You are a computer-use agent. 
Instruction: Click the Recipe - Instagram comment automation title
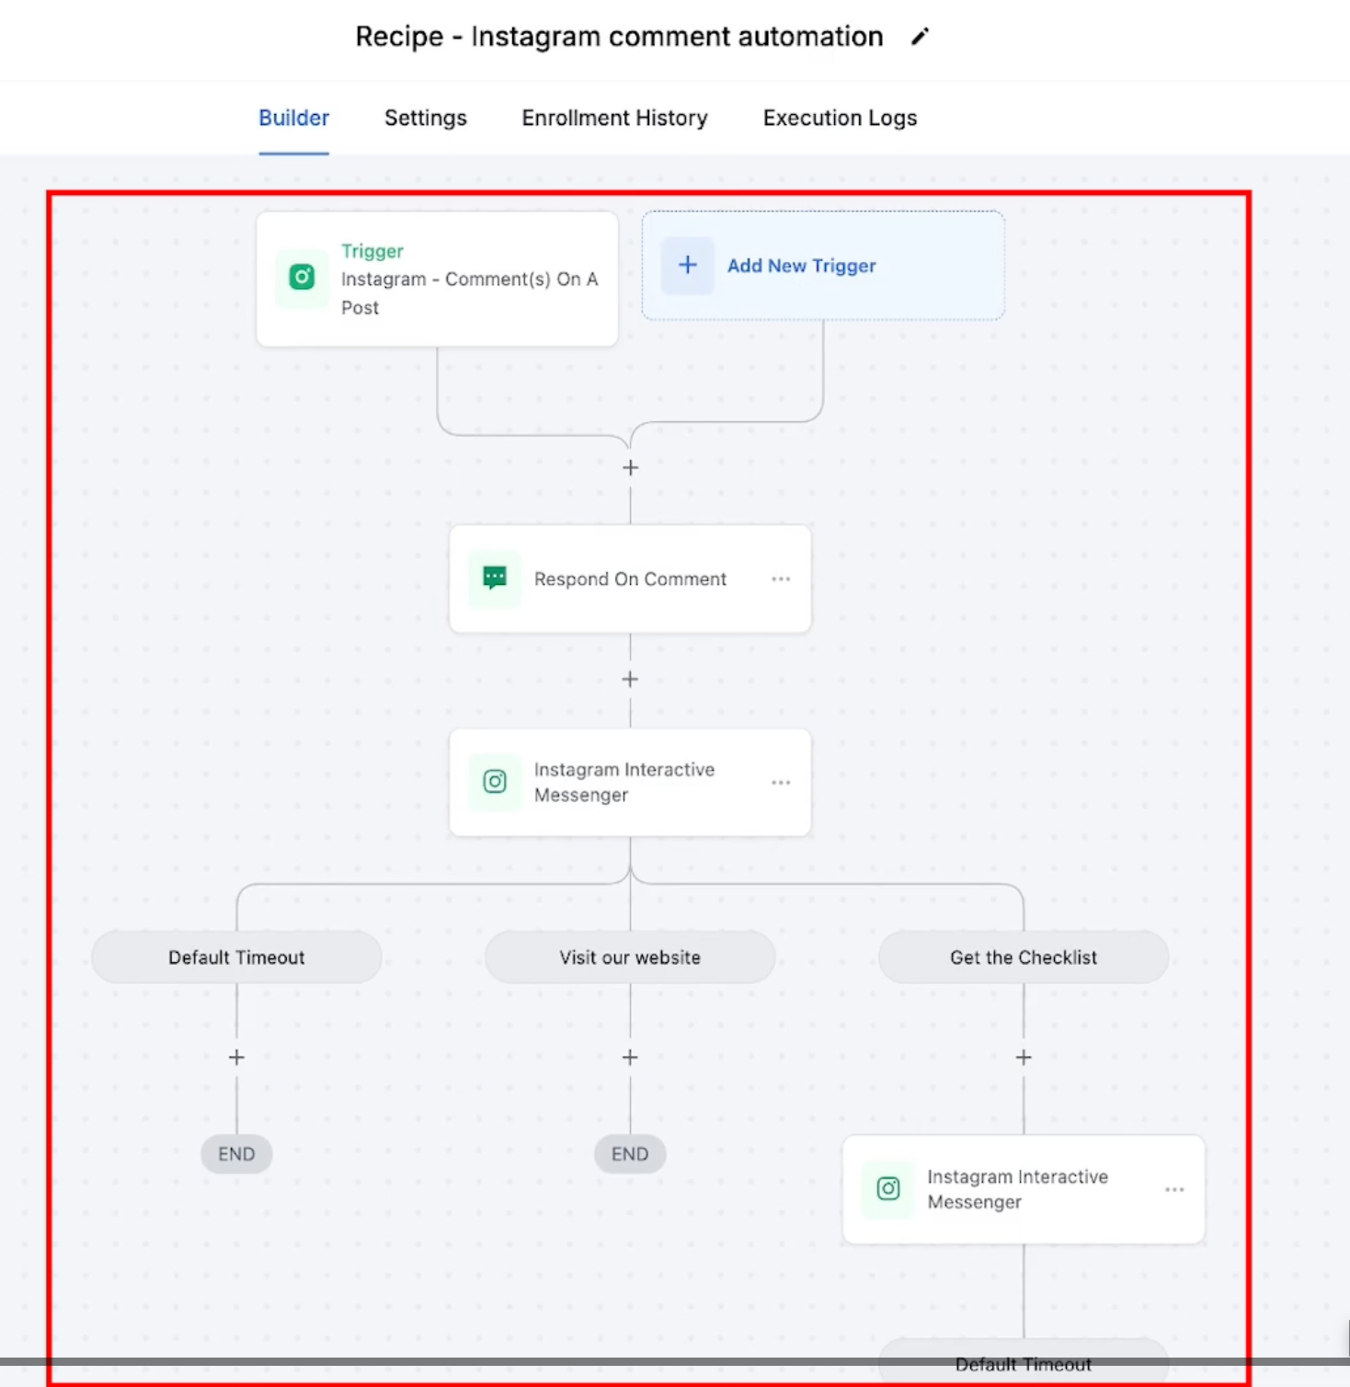tap(619, 37)
